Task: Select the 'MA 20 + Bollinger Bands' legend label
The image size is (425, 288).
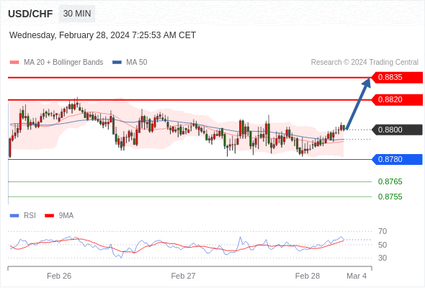Action: coord(63,63)
